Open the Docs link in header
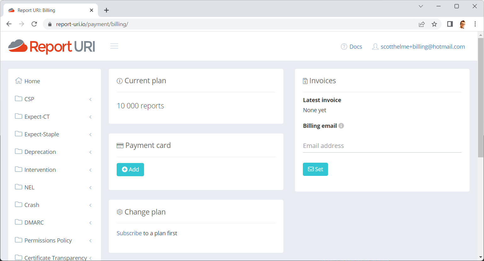This screenshot has height=261, width=484. tap(352, 46)
